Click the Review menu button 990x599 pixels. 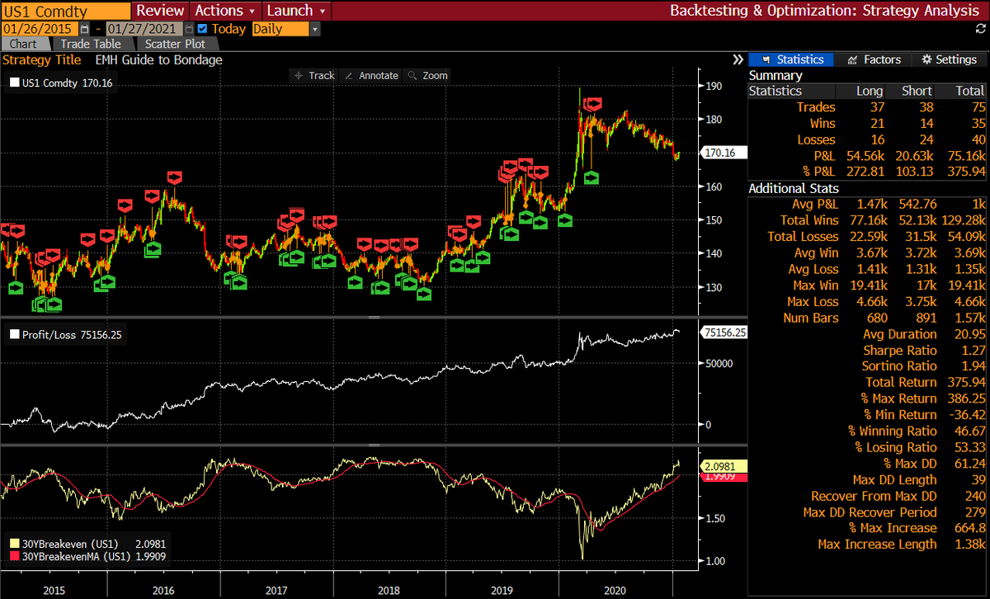(159, 11)
